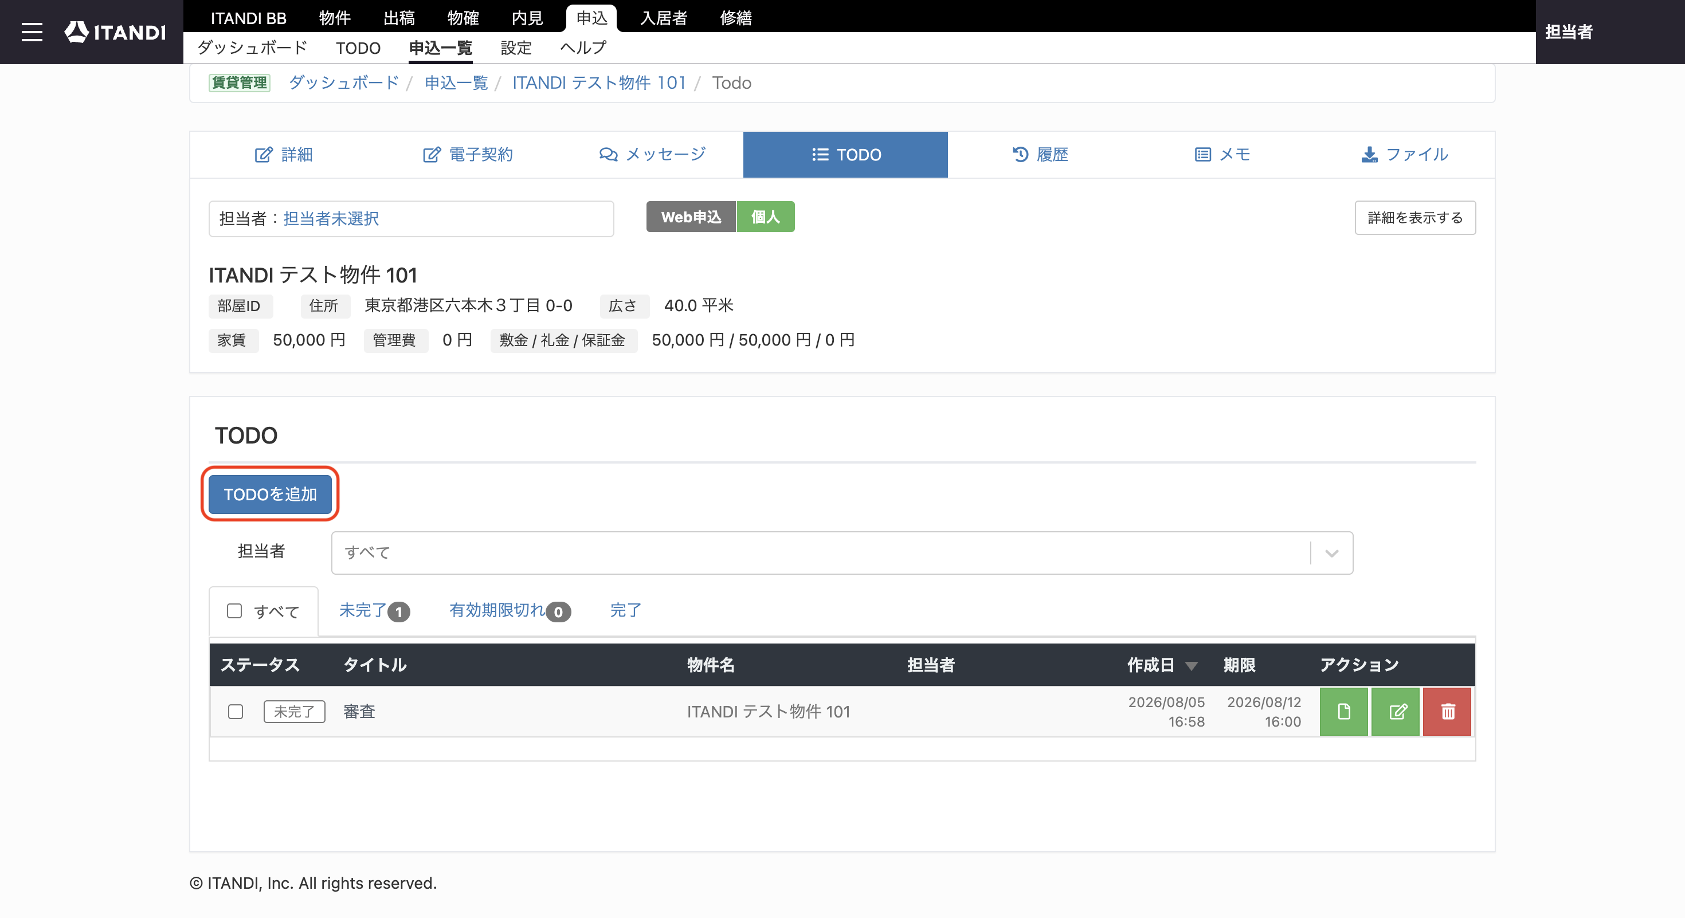Open the メモ tab
Screen dimensions: 1685x918
coord(1222,155)
